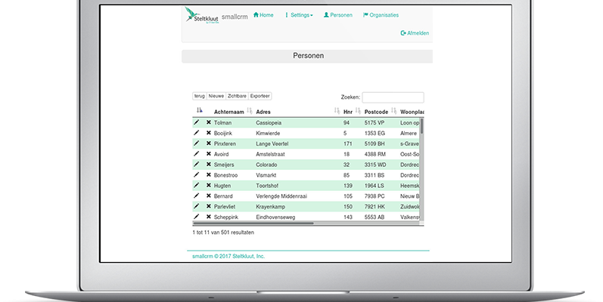The width and height of the screenshot is (603, 302).
Task: Edit the Avoird row with pencil icon
Action: 197,154
